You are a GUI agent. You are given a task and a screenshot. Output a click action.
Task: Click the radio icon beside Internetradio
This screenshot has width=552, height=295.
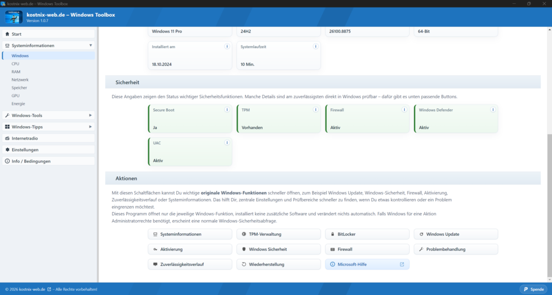7,139
